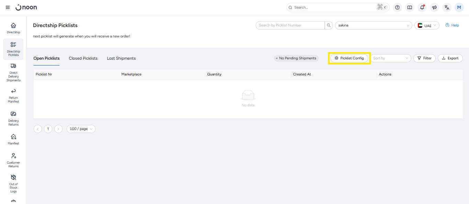Focus the Search by Picklist Number field
This screenshot has height=204, width=469.
(x=290, y=25)
